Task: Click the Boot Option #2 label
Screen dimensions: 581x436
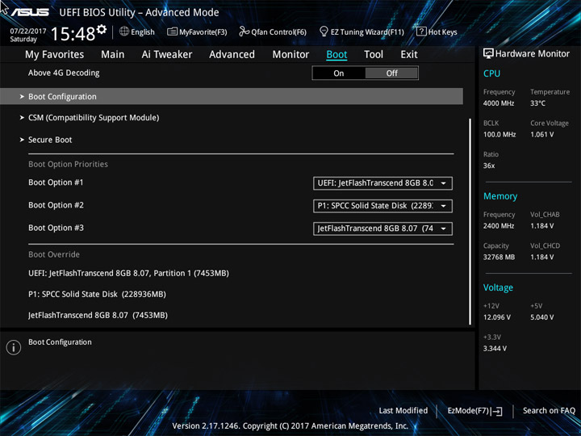Action: (56, 205)
